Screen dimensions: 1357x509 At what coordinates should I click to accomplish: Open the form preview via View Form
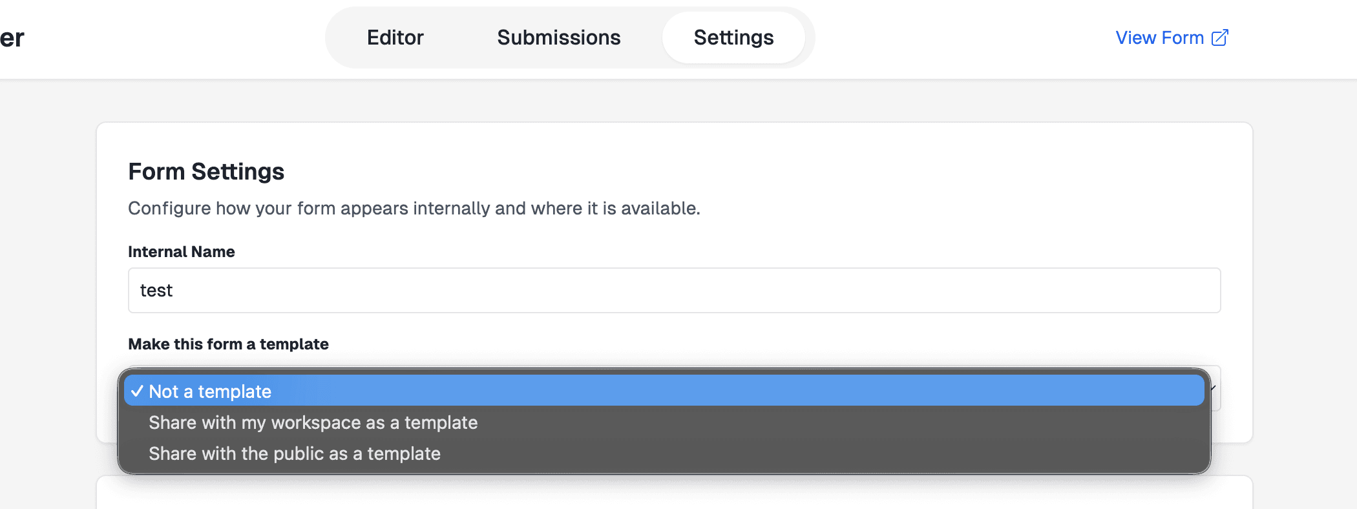1159,37
